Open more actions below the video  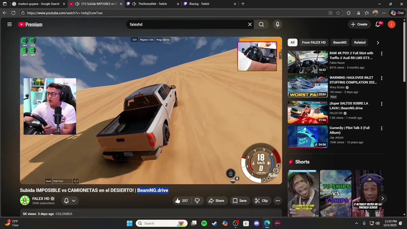(278, 201)
